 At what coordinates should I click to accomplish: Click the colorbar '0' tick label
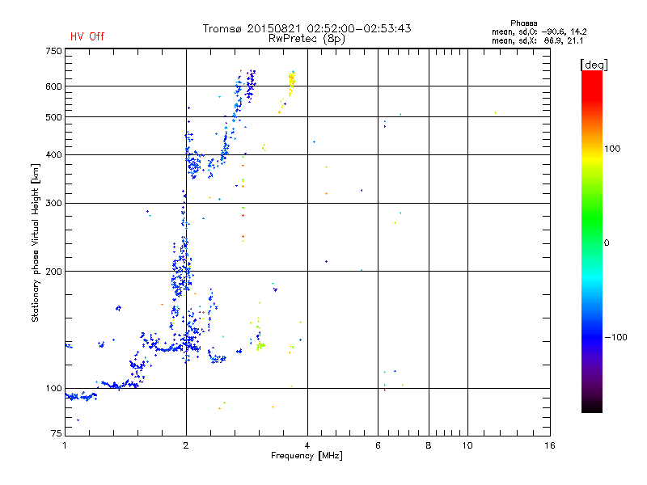pos(606,243)
